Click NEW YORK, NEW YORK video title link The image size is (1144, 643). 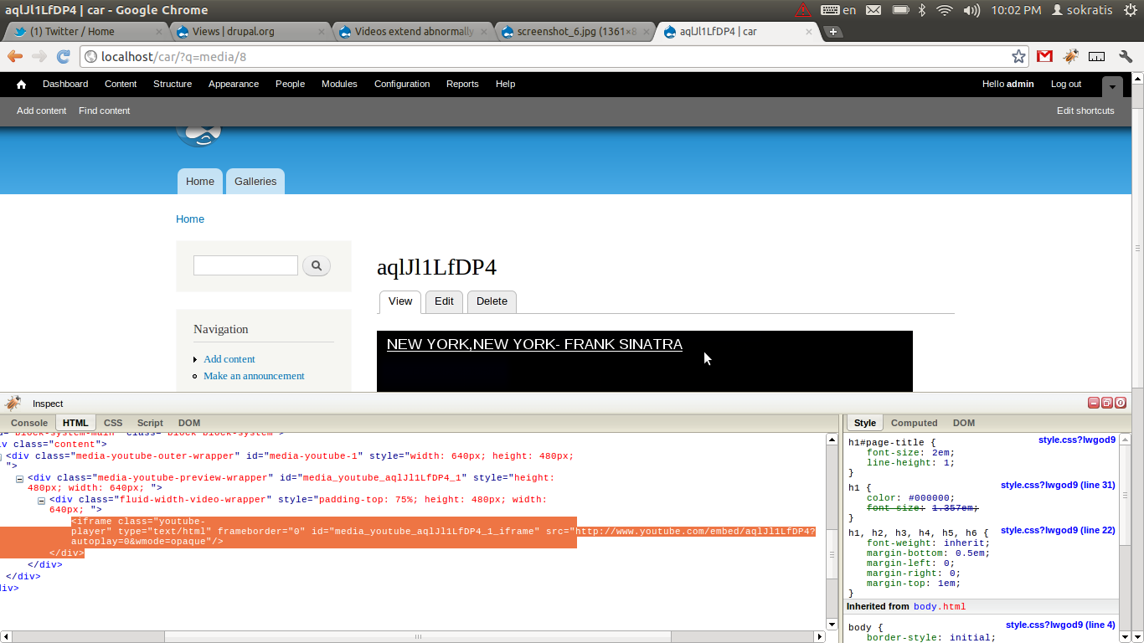click(x=534, y=345)
